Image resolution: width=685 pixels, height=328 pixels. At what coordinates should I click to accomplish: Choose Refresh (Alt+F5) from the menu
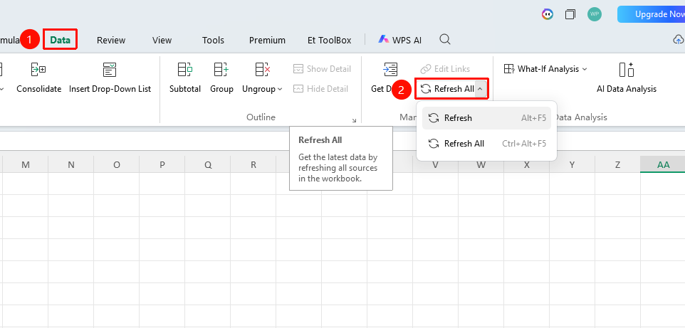coord(486,118)
